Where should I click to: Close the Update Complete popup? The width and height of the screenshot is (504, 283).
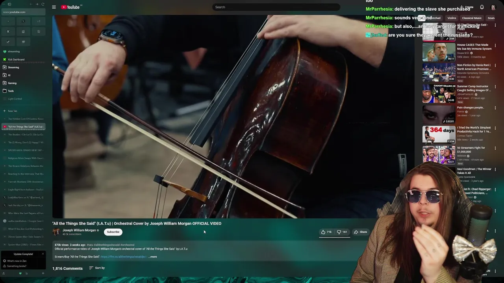[x=43, y=254]
